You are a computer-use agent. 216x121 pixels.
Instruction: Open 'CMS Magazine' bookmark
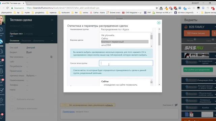tap(132, 12)
